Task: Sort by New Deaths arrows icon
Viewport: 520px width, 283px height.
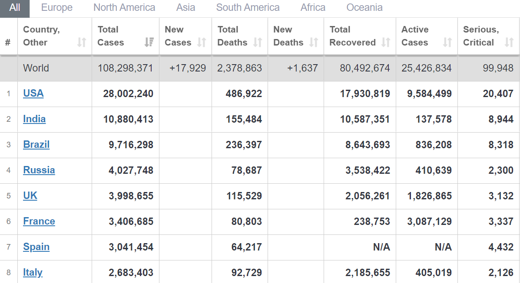Action: coord(314,42)
